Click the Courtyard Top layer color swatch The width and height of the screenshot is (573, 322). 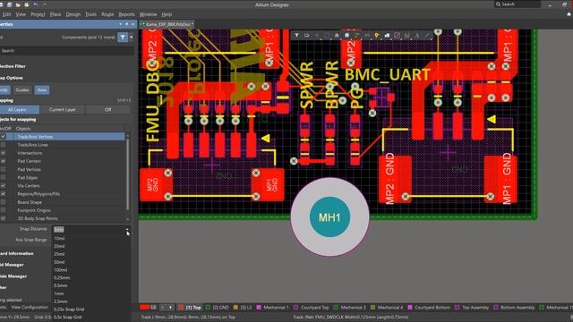point(296,308)
